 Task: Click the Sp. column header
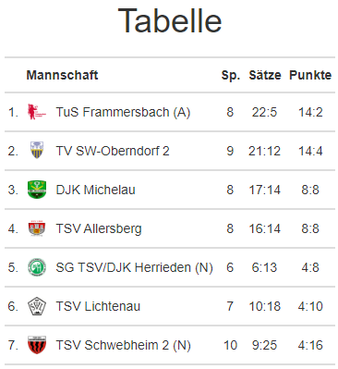tap(231, 75)
